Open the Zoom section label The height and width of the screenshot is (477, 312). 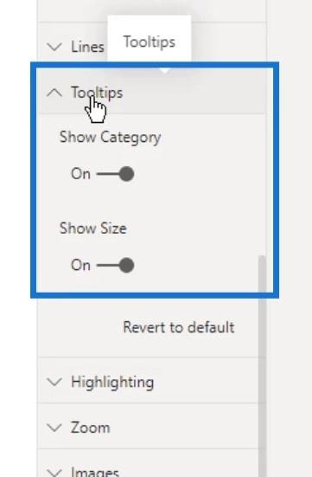[91, 428]
